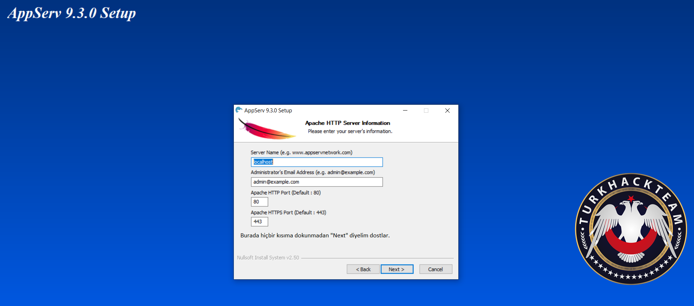Close the AppServ 9.3.0 Setup dialog
Image resolution: width=694 pixels, height=306 pixels.
(447, 111)
